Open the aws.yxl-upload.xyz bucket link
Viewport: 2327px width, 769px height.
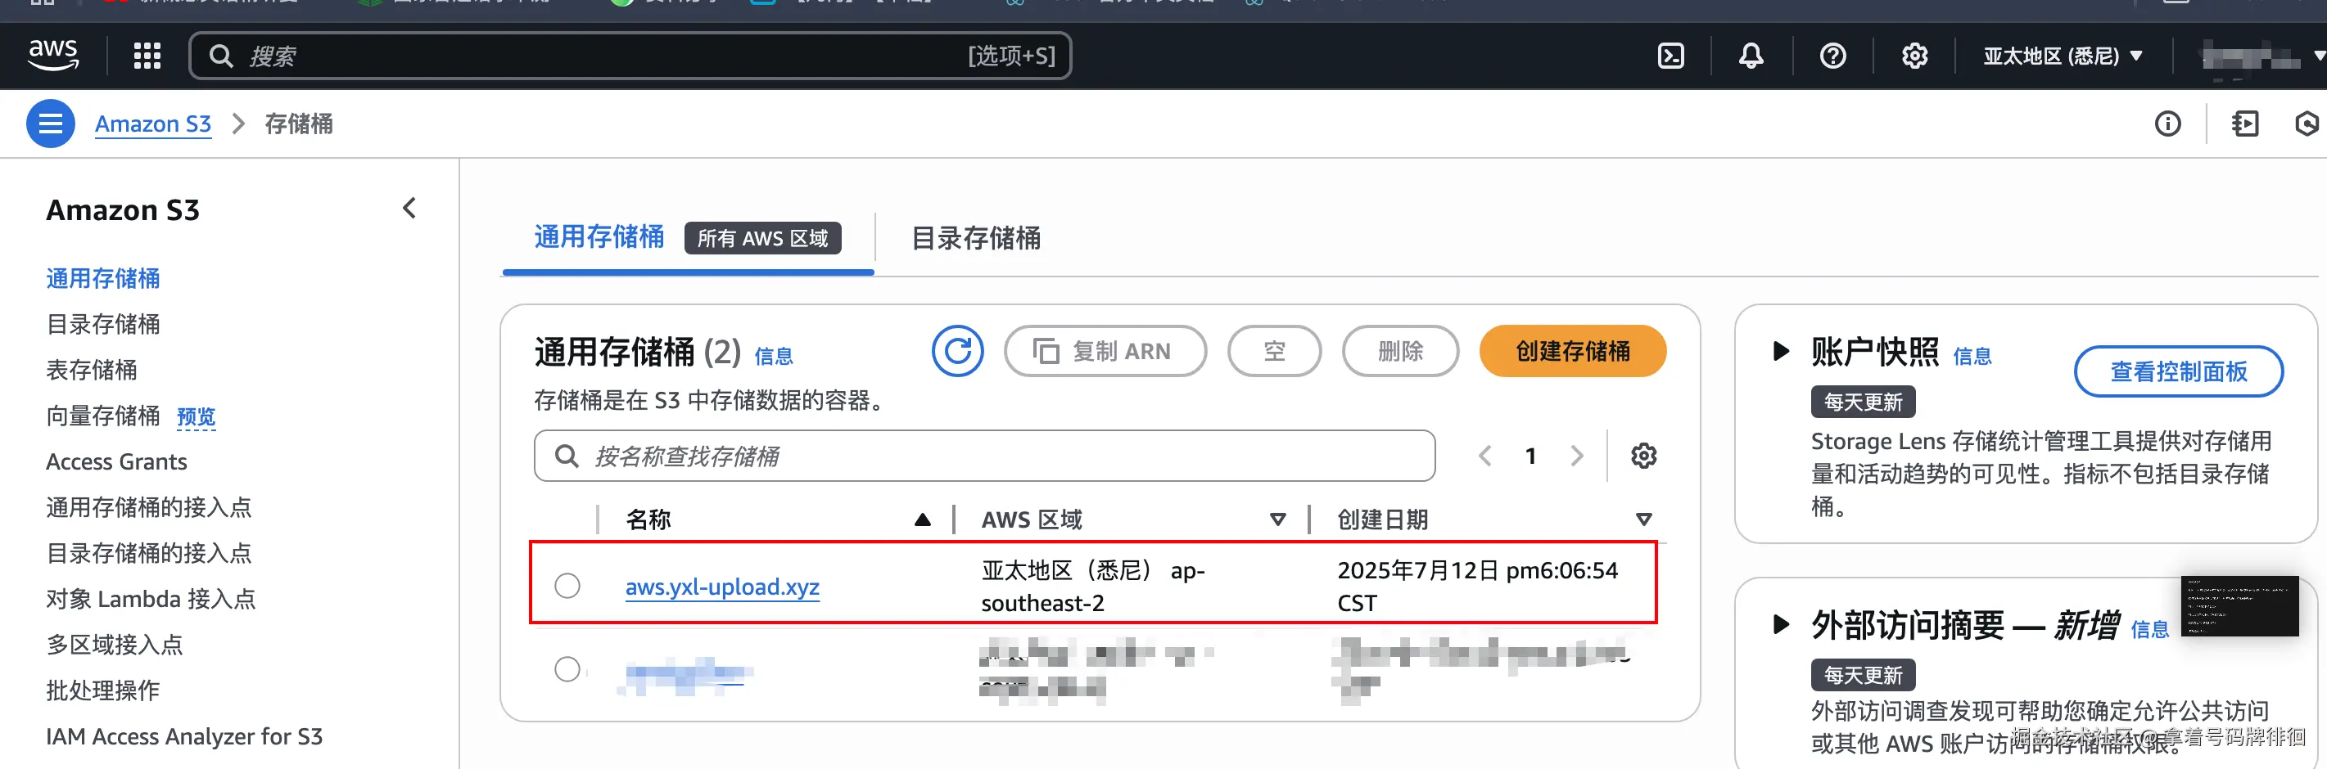click(x=722, y=587)
